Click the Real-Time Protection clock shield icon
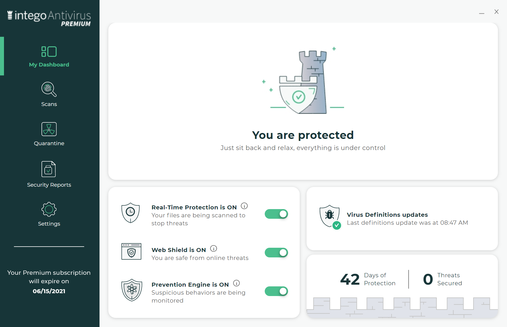The image size is (507, 327). pyautogui.click(x=131, y=213)
